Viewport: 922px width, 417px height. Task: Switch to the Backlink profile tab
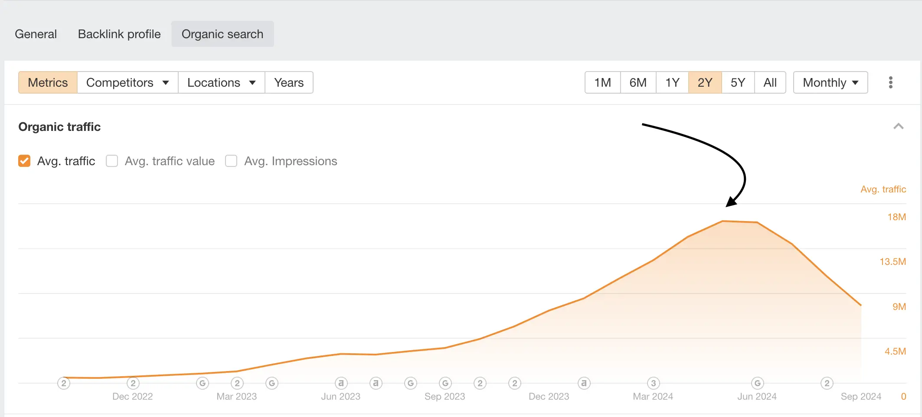tap(119, 34)
